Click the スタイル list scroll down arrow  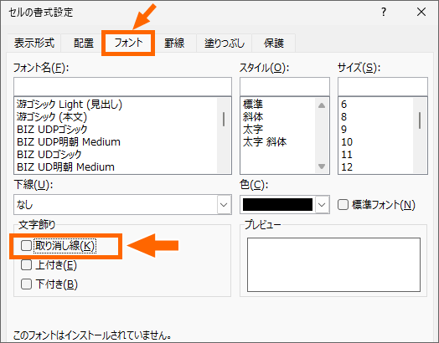322,166
